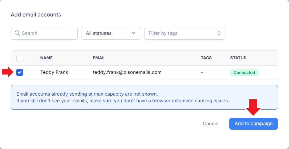This screenshot has height=149, width=289.
Task: Click teddy.frank@bisonemails.com email address
Action: click(x=127, y=72)
